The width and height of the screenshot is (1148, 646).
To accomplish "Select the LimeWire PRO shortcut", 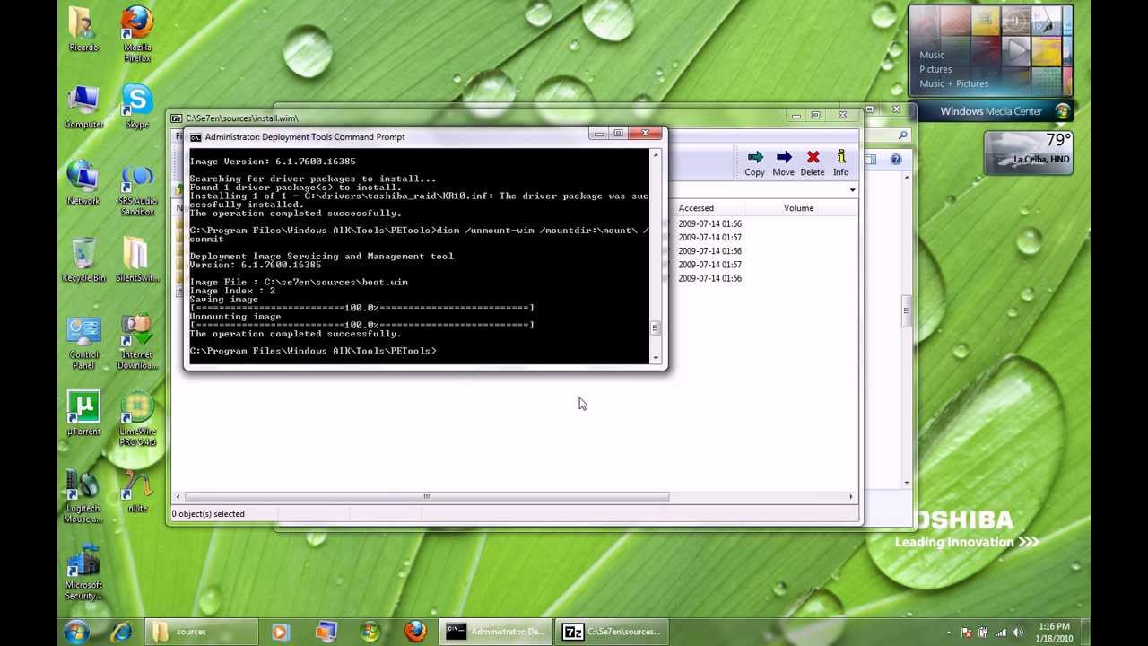I will [137, 419].
